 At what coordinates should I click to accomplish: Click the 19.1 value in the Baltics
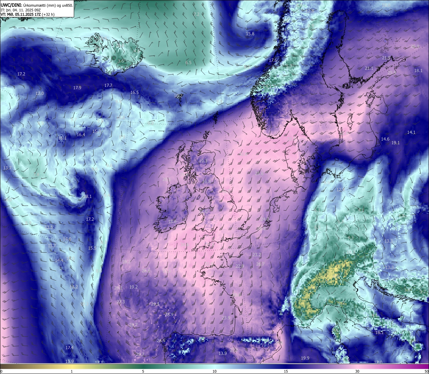tap(395, 143)
